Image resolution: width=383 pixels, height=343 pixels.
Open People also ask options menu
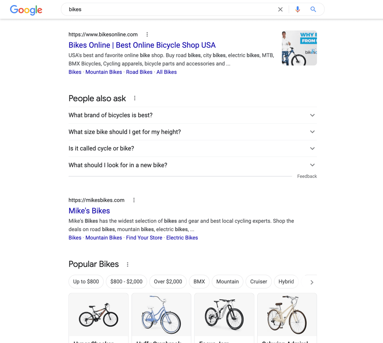coord(135,98)
